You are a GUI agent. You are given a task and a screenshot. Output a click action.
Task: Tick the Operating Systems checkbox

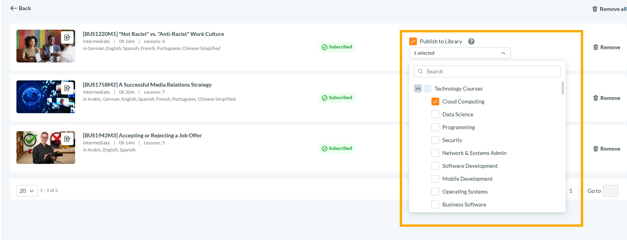coord(435,192)
